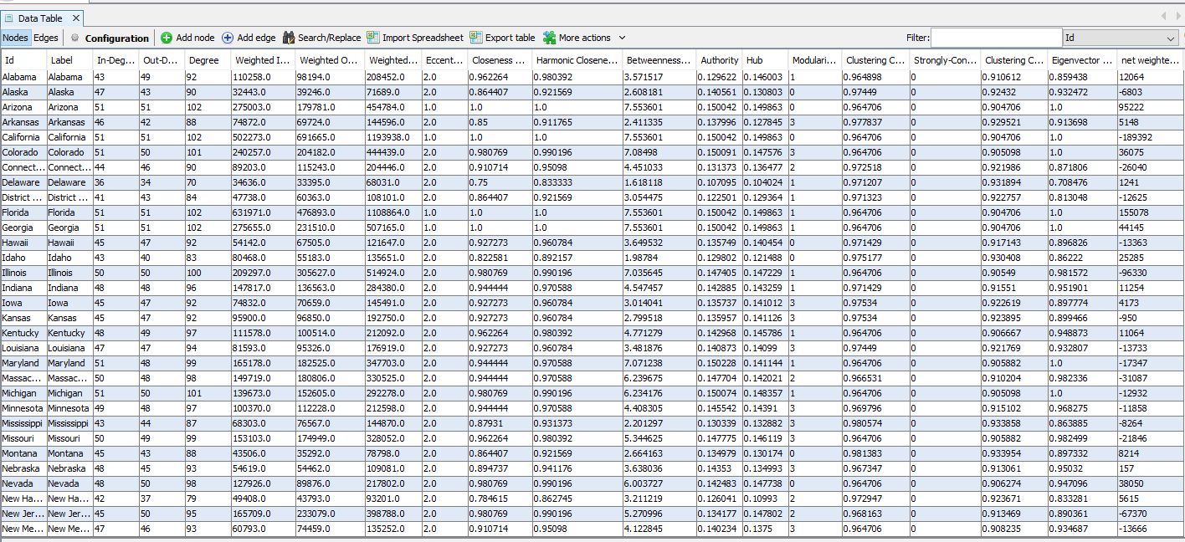This screenshot has width=1185, height=542.
Task: Click the Harmonic Closene... column header
Action: pyautogui.click(x=577, y=60)
